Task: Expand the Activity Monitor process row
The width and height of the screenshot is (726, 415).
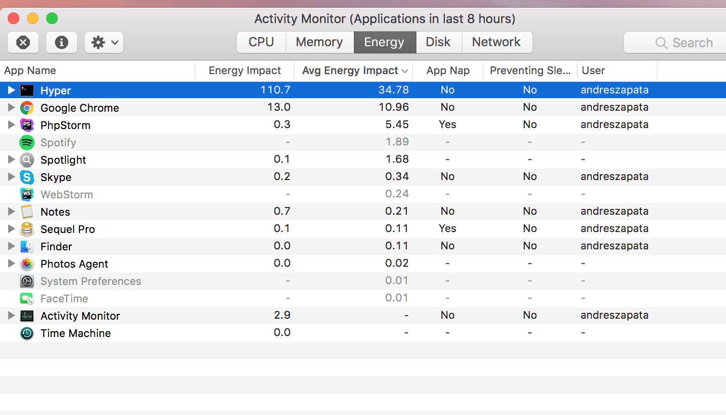Action: (x=12, y=315)
